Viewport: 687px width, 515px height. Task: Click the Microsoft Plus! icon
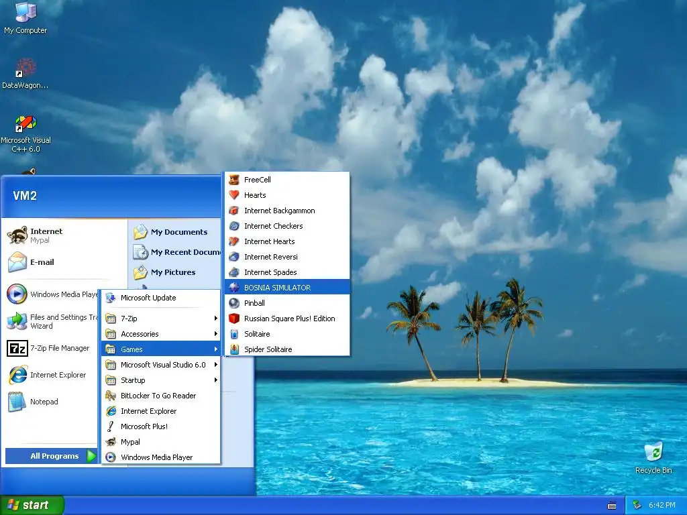(x=111, y=426)
